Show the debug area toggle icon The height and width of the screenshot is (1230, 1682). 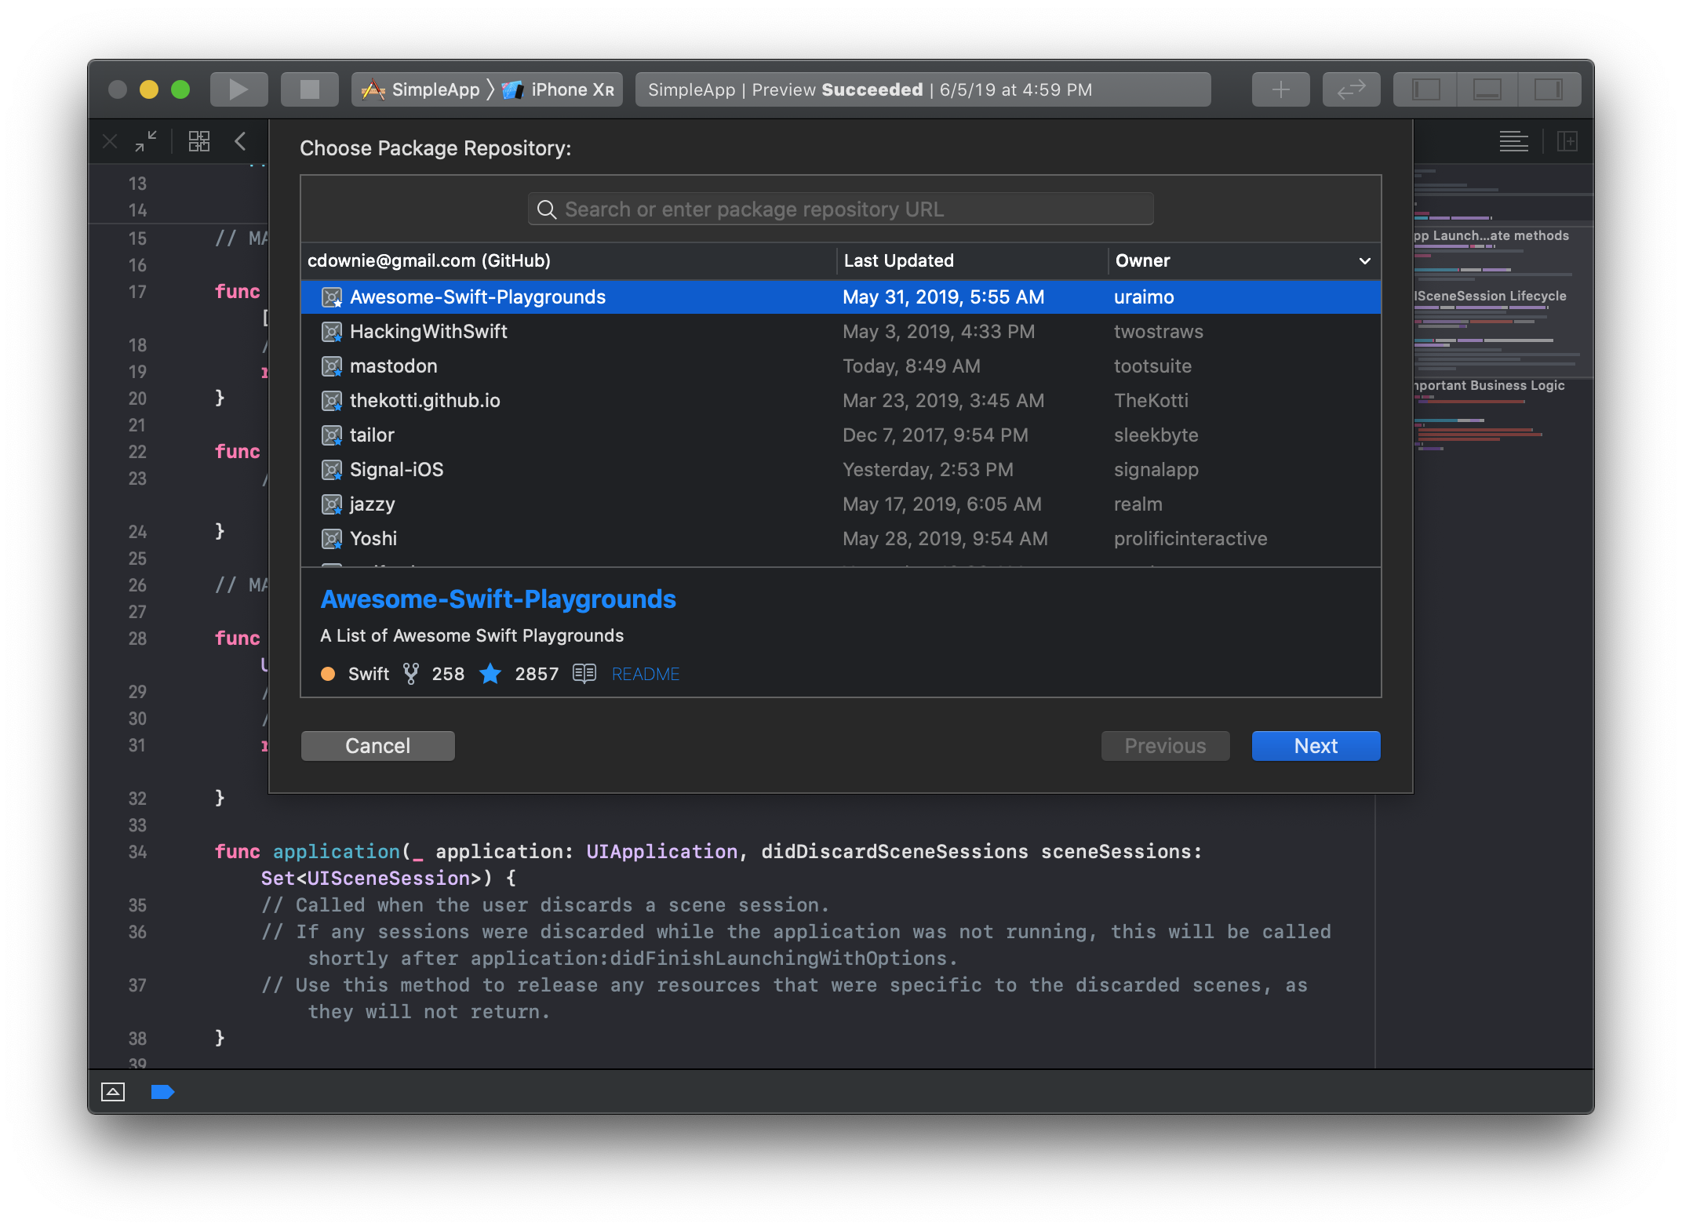[x=113, y=1091]
